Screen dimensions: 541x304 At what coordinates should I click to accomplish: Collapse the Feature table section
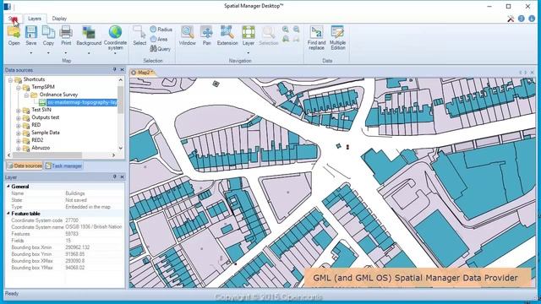coord(8,214)
